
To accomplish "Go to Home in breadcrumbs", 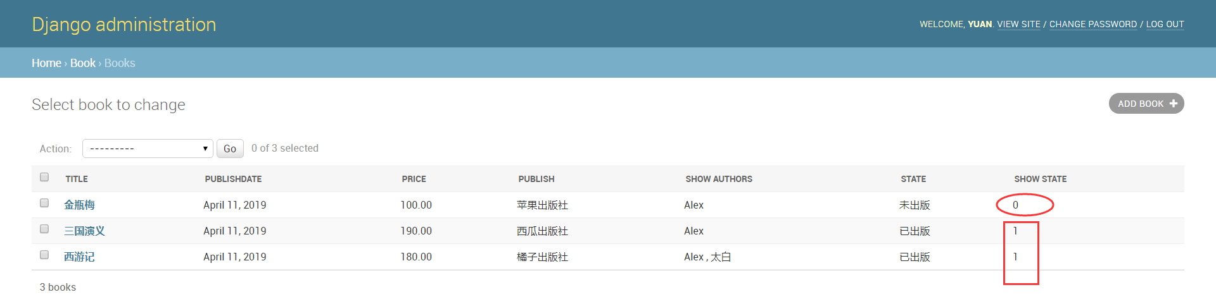I will (46, 63).
